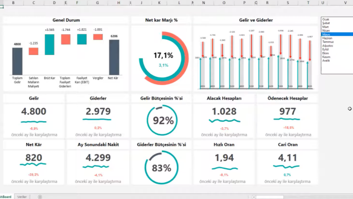Viewport: 353px width, 199px height.
Task: Select column P header
Action: (x=244, y=3)
